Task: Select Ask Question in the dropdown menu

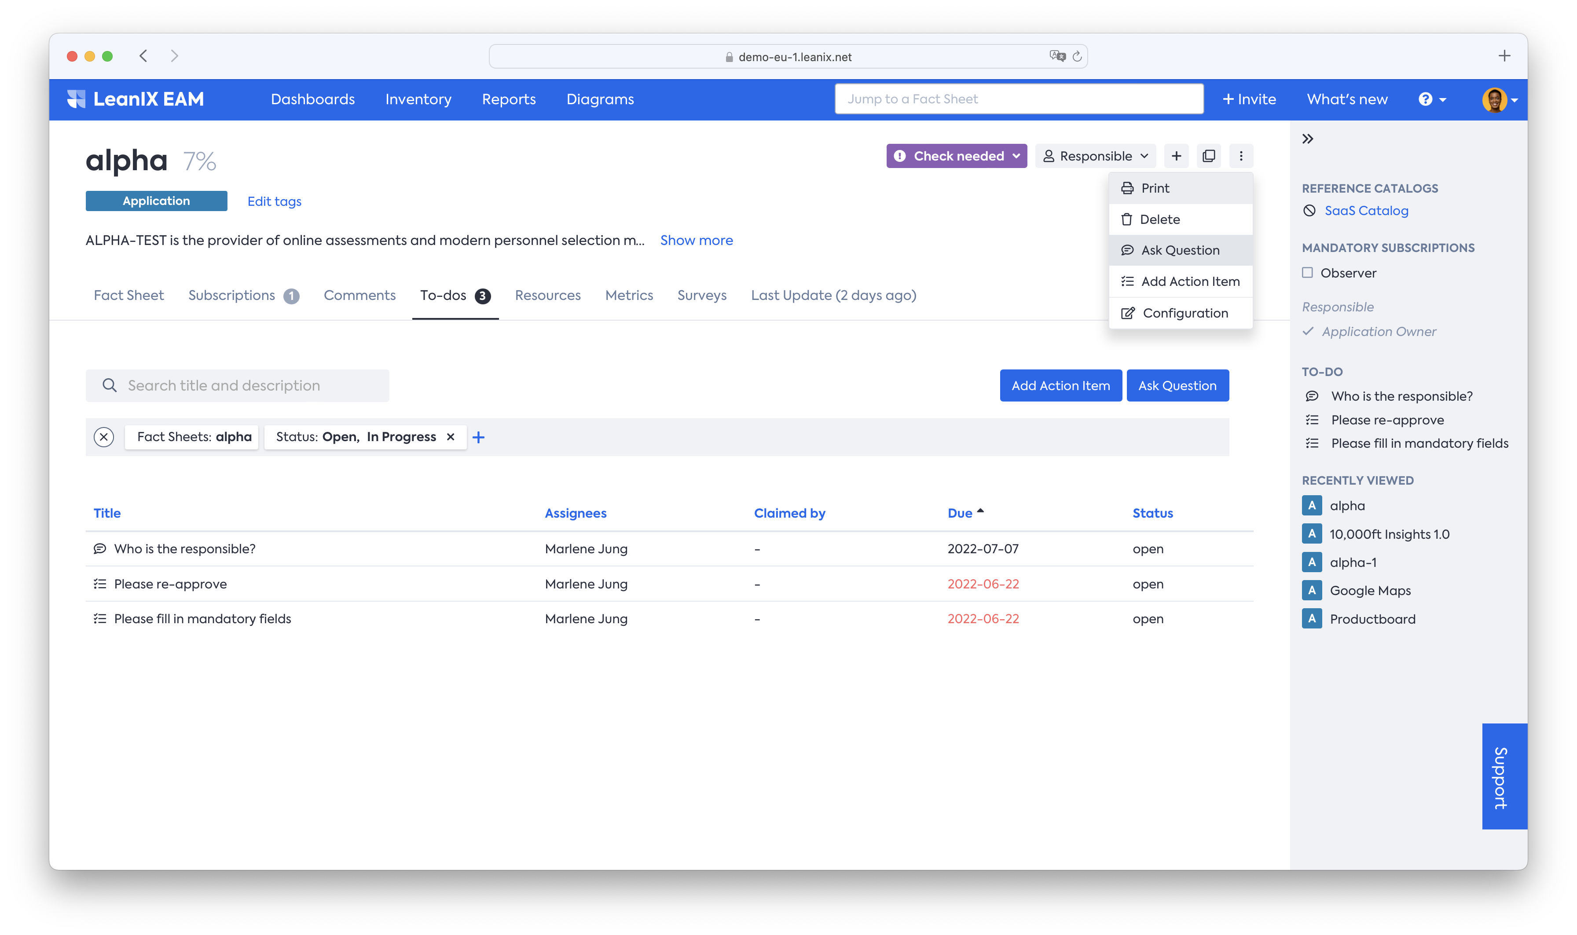Action: pyautogui.click(x=1180, y=250)
